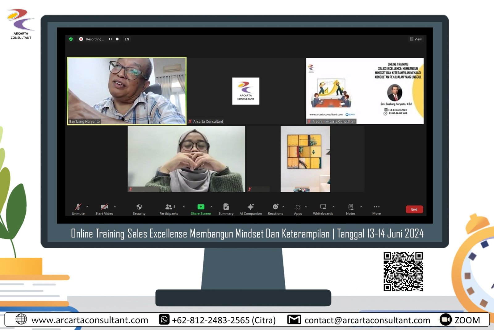Open the Security shield options

pyautogui.click(x=139, y=209)
